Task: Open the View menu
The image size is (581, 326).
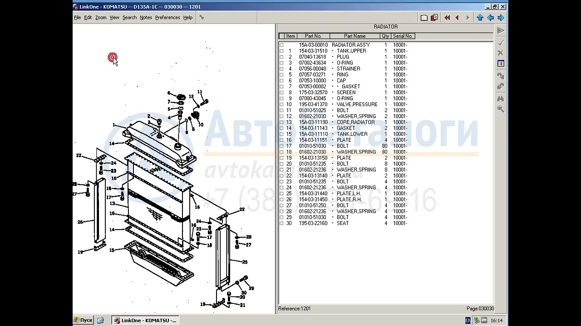Action: [114, 18]
